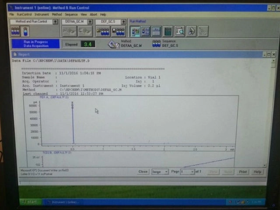The width and height of the screenshot is (280, 210).
Task: Click the first Run Method toolbar icon
Action: [x=136, y=31]
